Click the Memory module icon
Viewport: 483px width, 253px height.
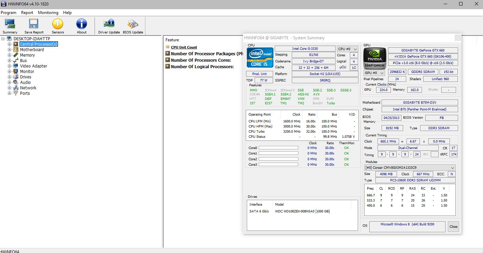[16, 55]
